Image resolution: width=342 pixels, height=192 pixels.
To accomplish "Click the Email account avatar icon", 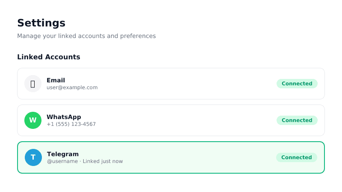I will (x=33, y=84).
